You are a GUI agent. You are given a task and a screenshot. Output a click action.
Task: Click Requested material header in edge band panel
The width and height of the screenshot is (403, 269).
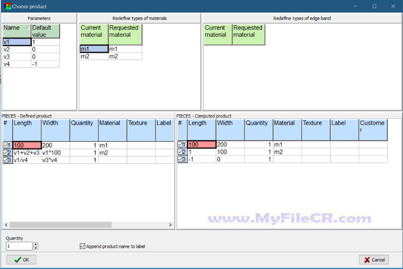(x=249, y=35)
